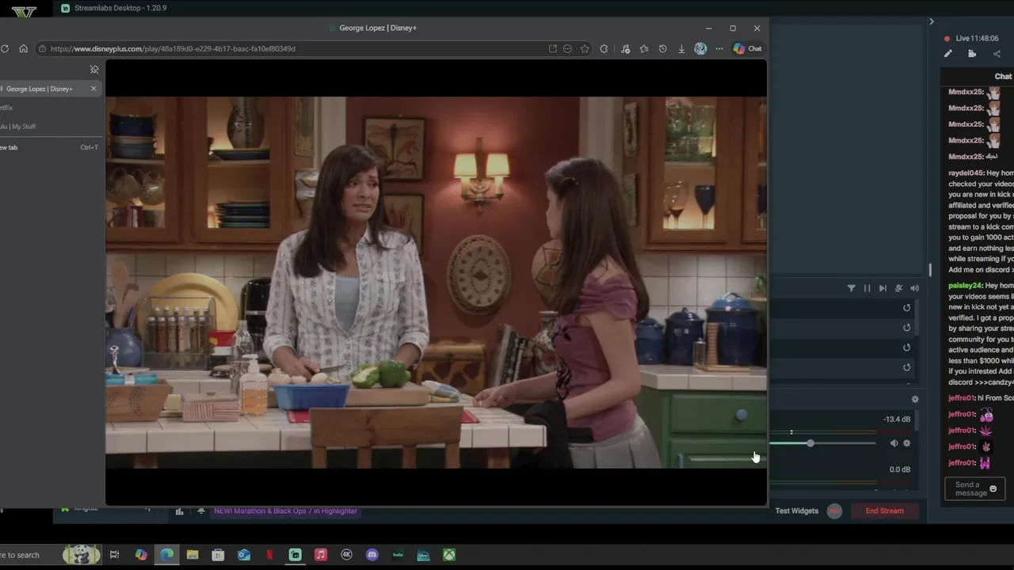The width and height of the screenshot is (1014, 570).
Task: Click the events filter funnel icon
Action: [852, 288]
